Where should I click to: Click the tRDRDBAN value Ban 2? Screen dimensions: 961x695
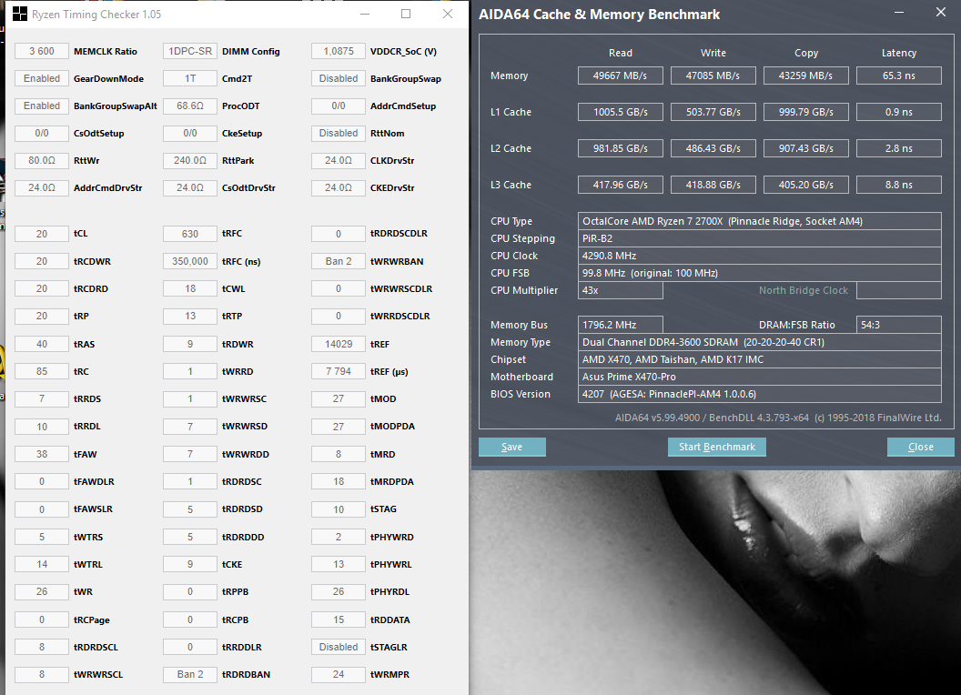(190, 674)
